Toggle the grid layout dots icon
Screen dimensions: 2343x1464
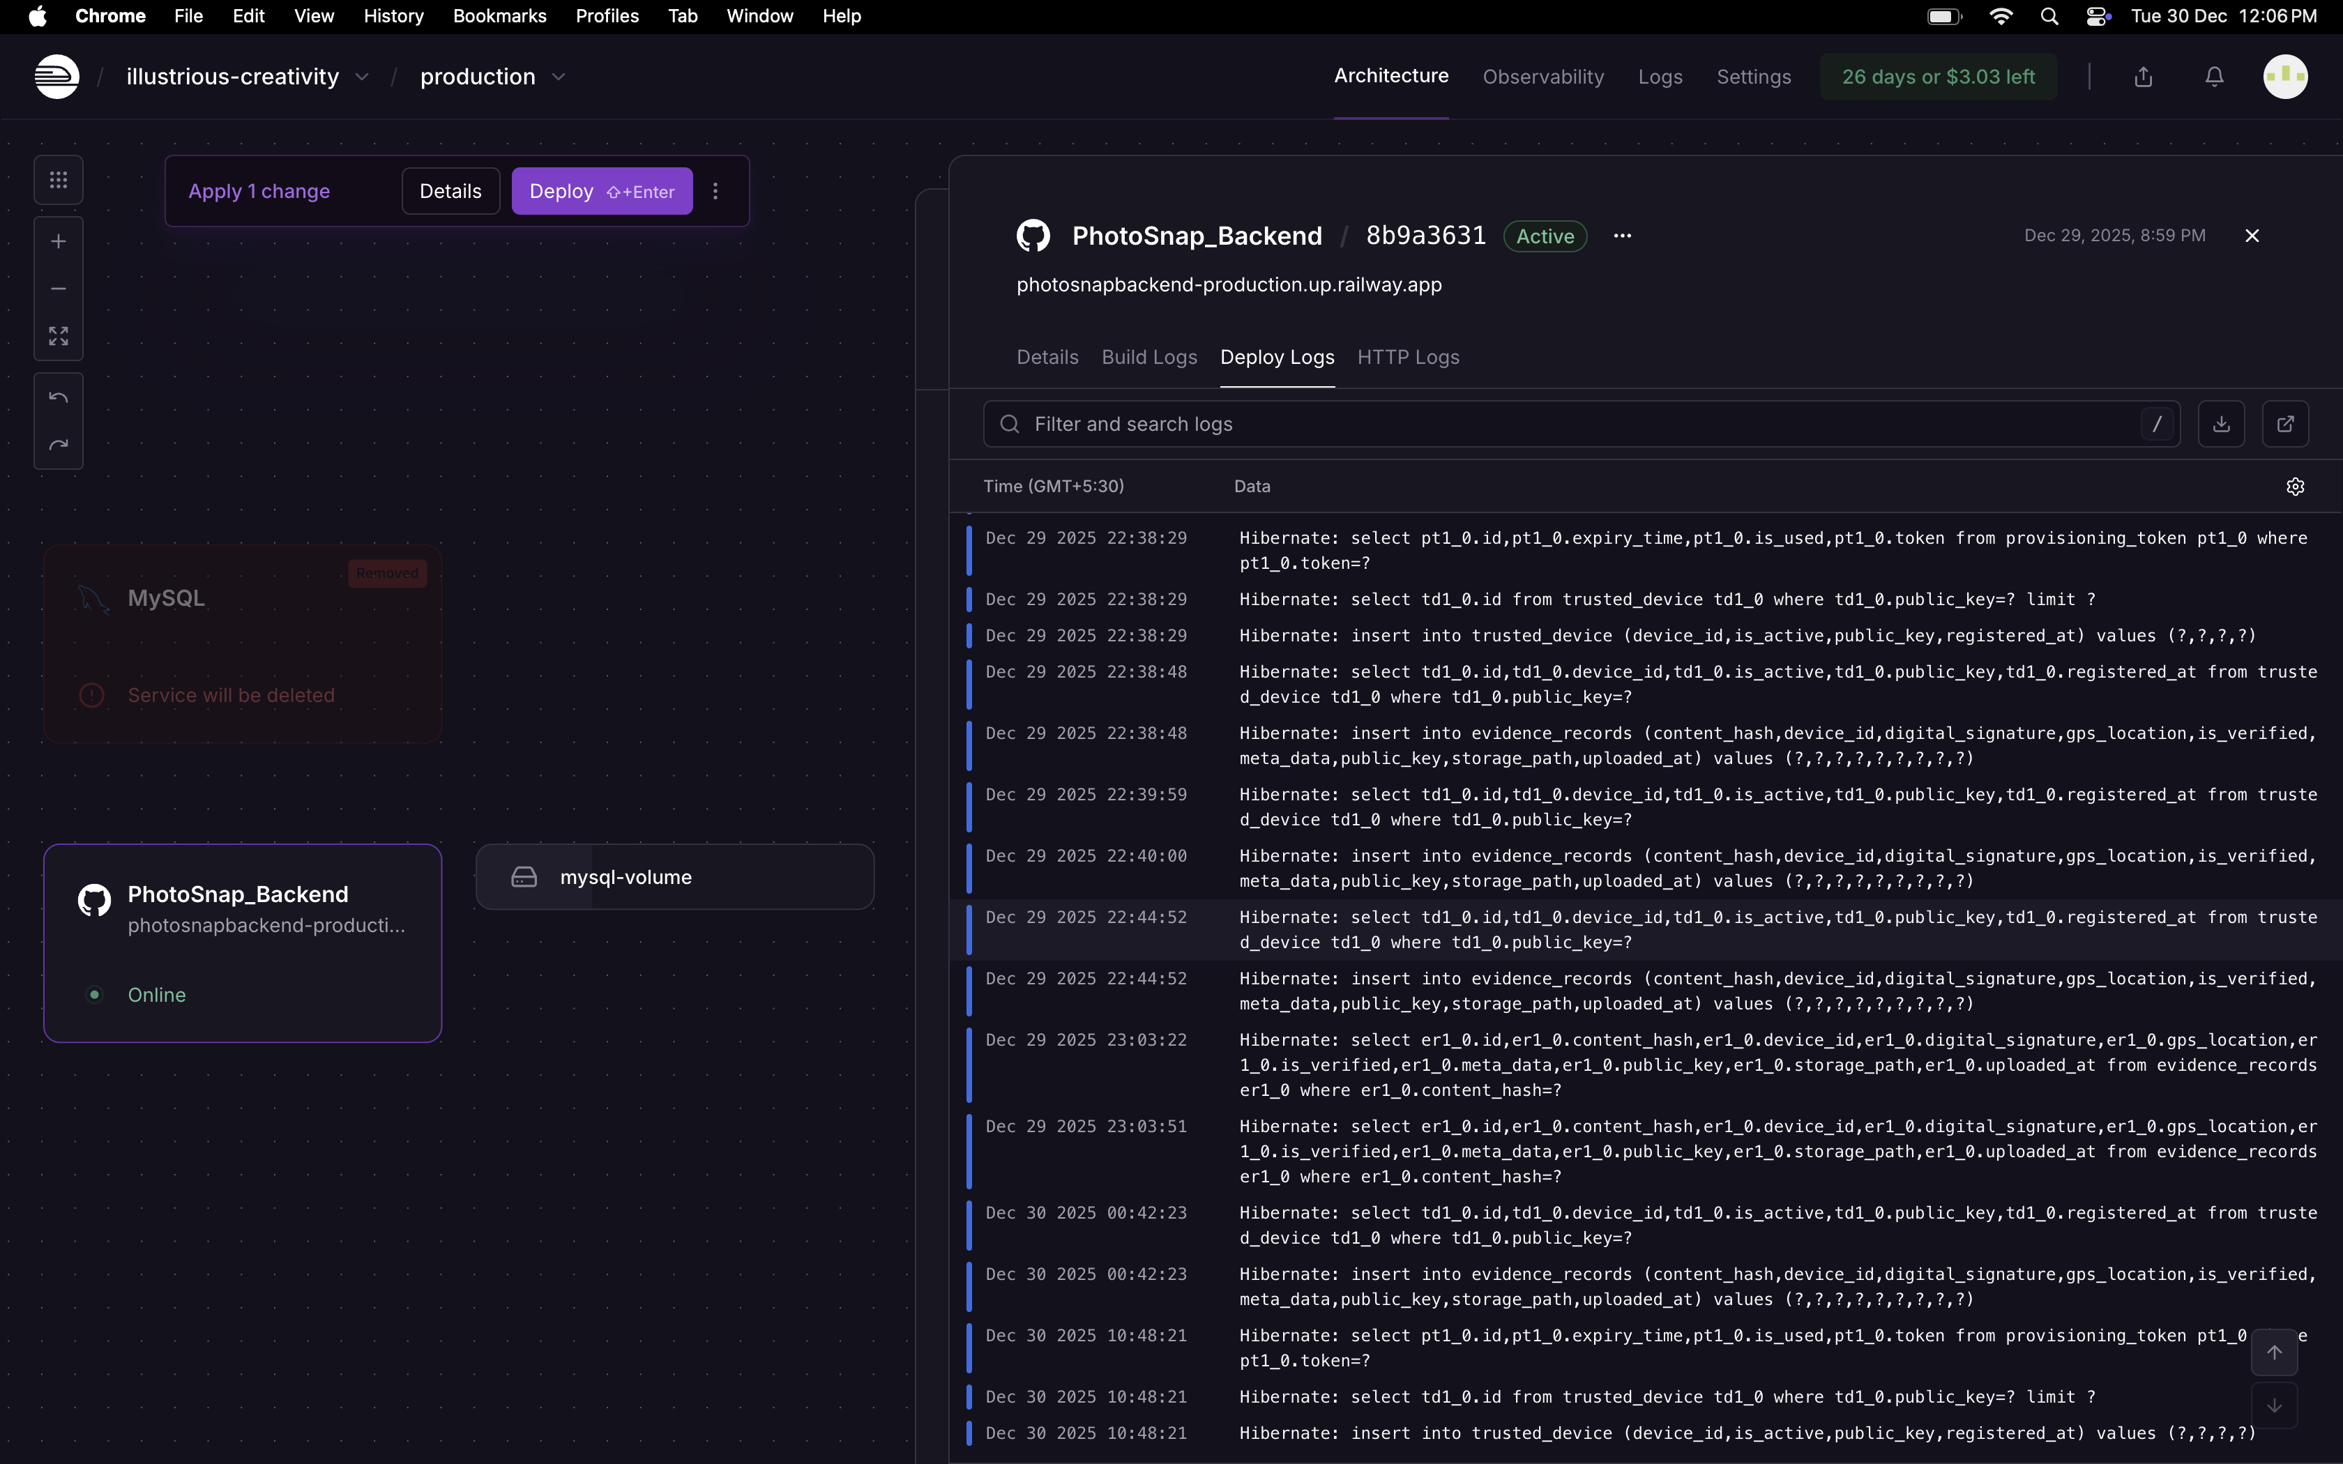58,180
